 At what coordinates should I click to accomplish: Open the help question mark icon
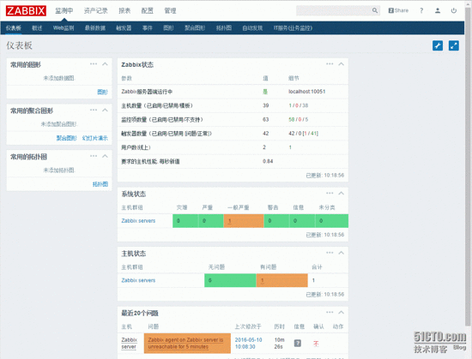click(x=421, y=10)
